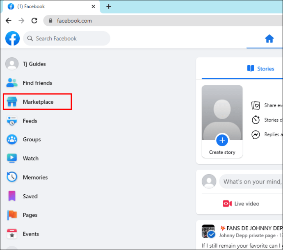Screen dimensions: 283x250
Task: Click the Find friends icon
Action: [12, 83]
